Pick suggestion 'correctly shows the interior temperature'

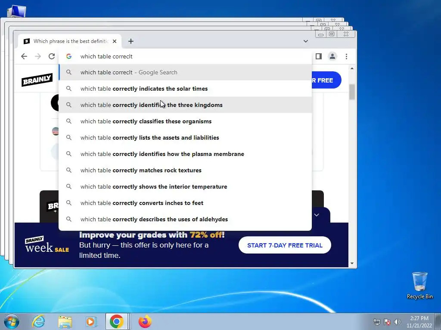pyautogui.click(x=185, y=186)
